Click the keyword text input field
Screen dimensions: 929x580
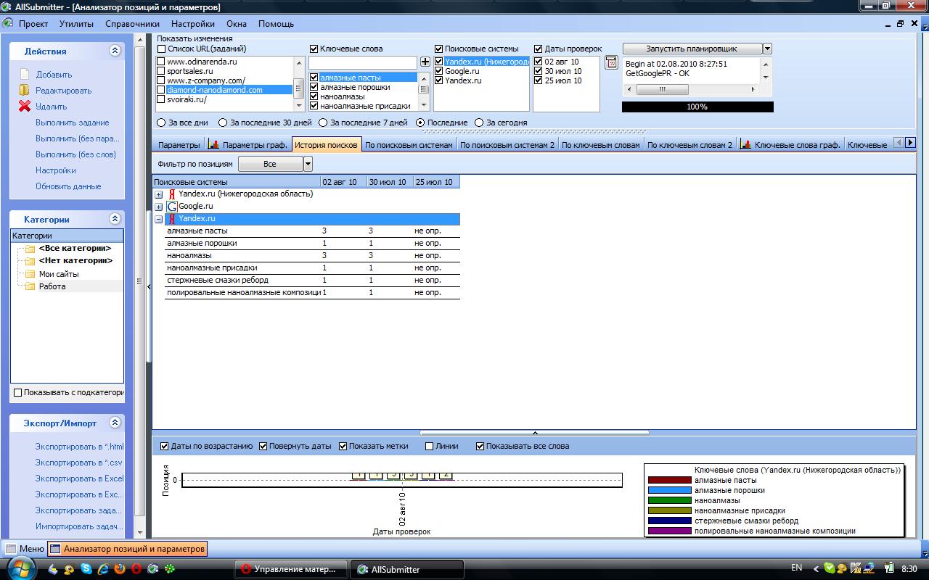tap(363, 63)
